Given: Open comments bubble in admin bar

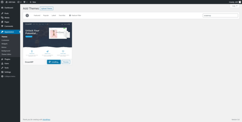Looking at the screenshot, I should [x=24, y=2].
